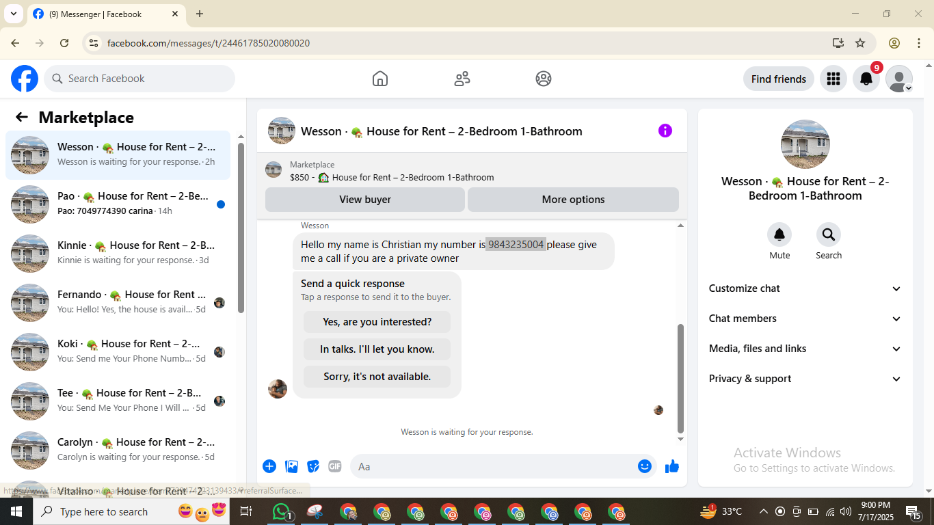Image resolution: width=934 pixels, height=525 pixels.
Task: Send quick reply "Yes, are you interested?"
Action: [377, 322]
